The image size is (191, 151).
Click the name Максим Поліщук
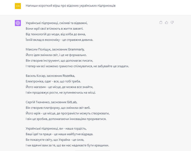click(38, 50)
